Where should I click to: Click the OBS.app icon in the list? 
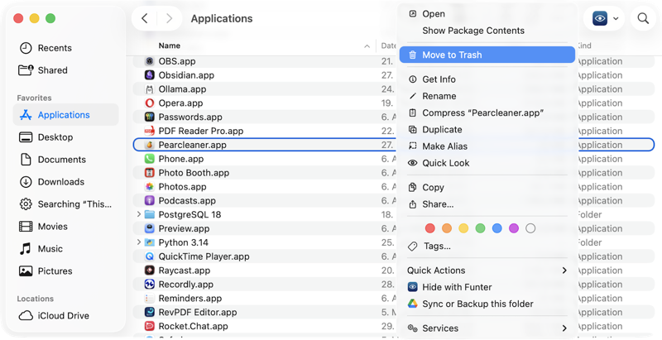coord(150,61)
